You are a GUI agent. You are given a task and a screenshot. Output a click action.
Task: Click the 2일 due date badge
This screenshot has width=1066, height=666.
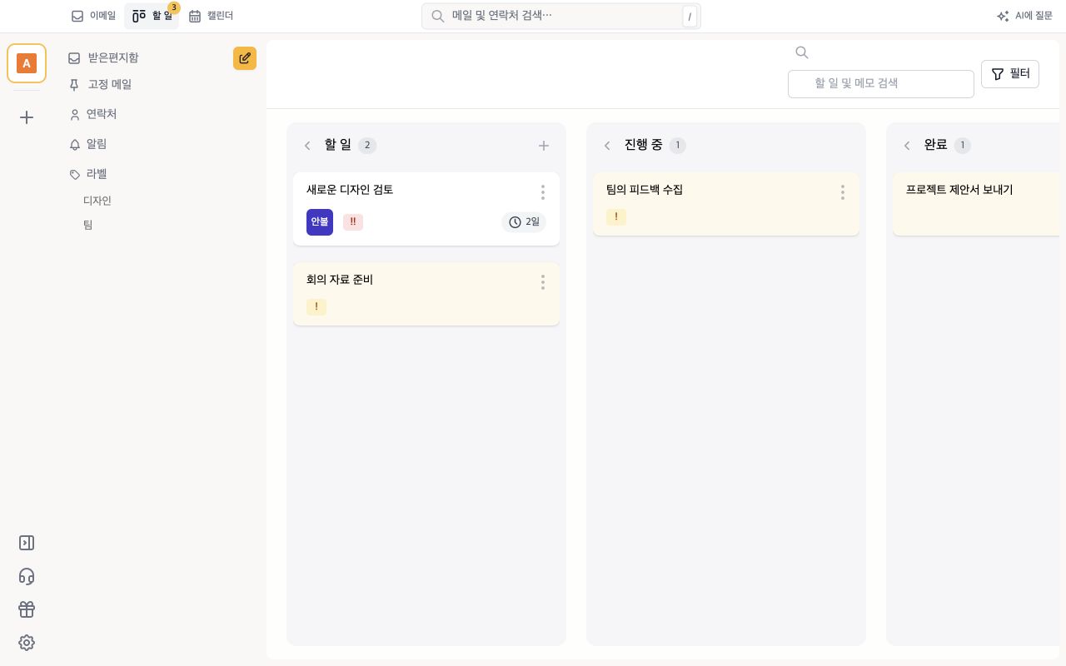click(x=525, y=222)
